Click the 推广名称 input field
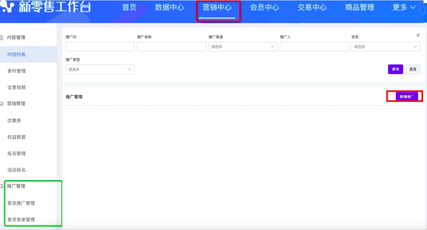This screenshot has height=230, width=427. pos(171,47)
